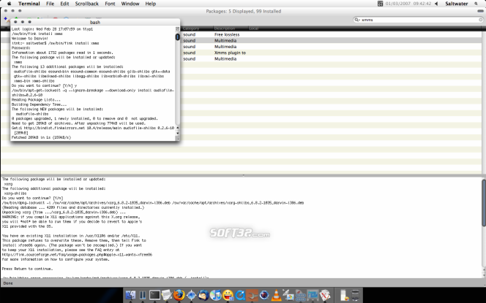
Task: Sort packages by Category column header
Action: [190, 28]
